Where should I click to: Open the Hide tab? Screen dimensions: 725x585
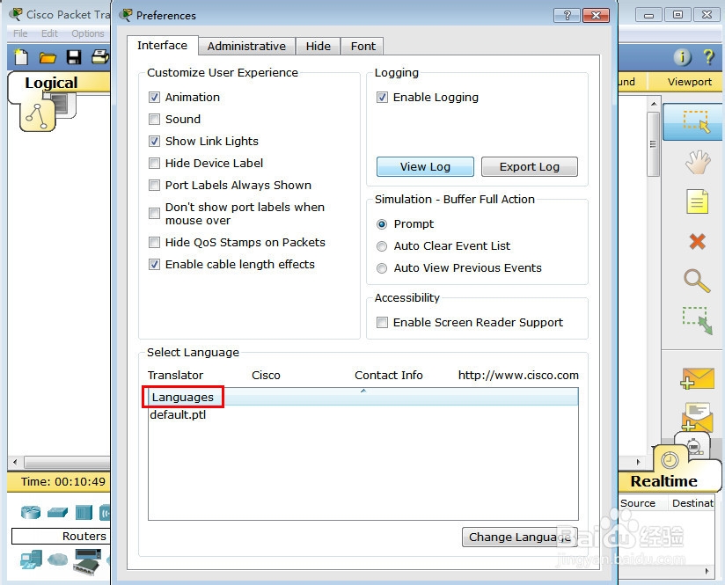pyautogui.click(x=319, y=47)
